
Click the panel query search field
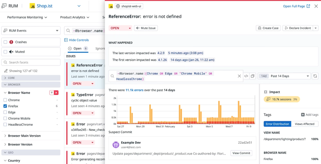[176, 76]
